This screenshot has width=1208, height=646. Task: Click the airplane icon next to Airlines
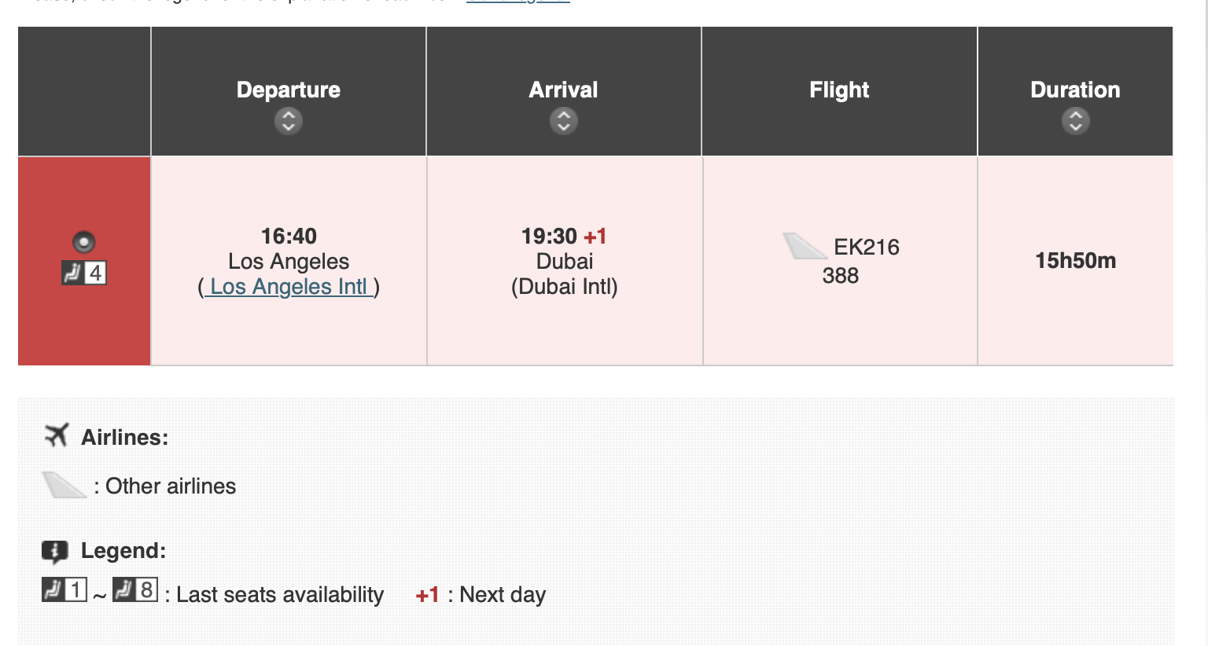(57, 435)
